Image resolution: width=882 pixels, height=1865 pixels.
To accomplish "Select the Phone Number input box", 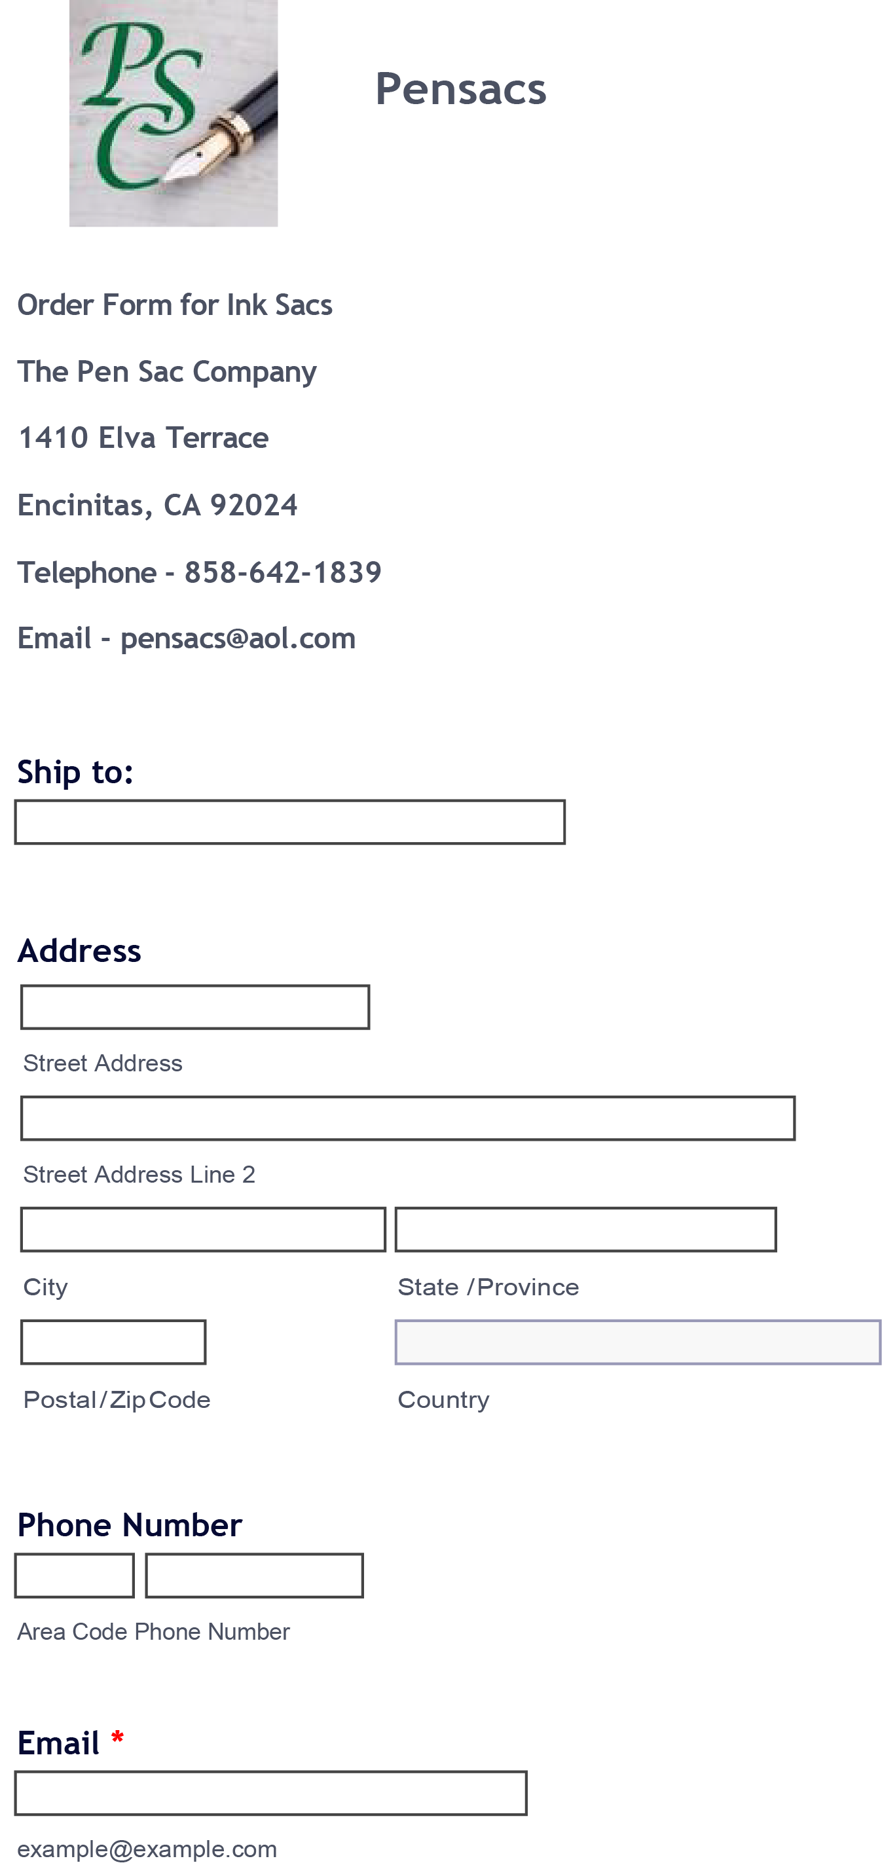I will pyautogui.click(x=254, y=1576).
